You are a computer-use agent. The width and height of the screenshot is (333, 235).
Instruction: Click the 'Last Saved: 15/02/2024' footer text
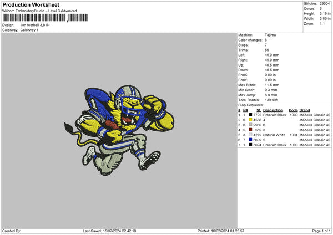point(109,231)
